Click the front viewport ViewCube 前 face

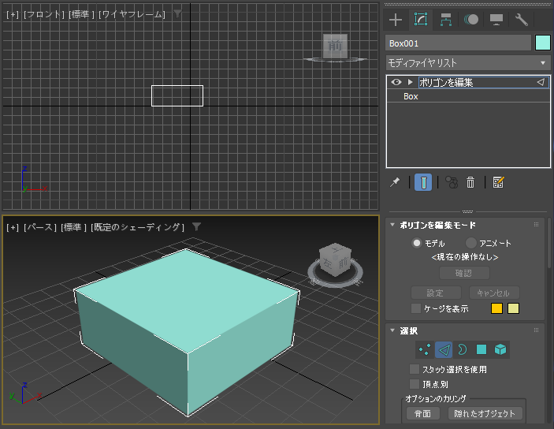(x=335, y=46)
